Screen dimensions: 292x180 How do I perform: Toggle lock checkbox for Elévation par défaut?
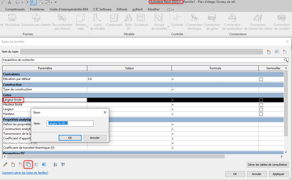tap(261, 79)
